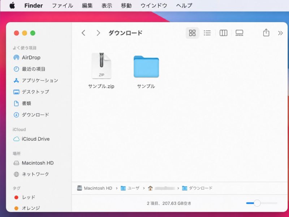This screenshot has width=289, height=217.
Task: Open the 表示 menu
Action: 107,5
